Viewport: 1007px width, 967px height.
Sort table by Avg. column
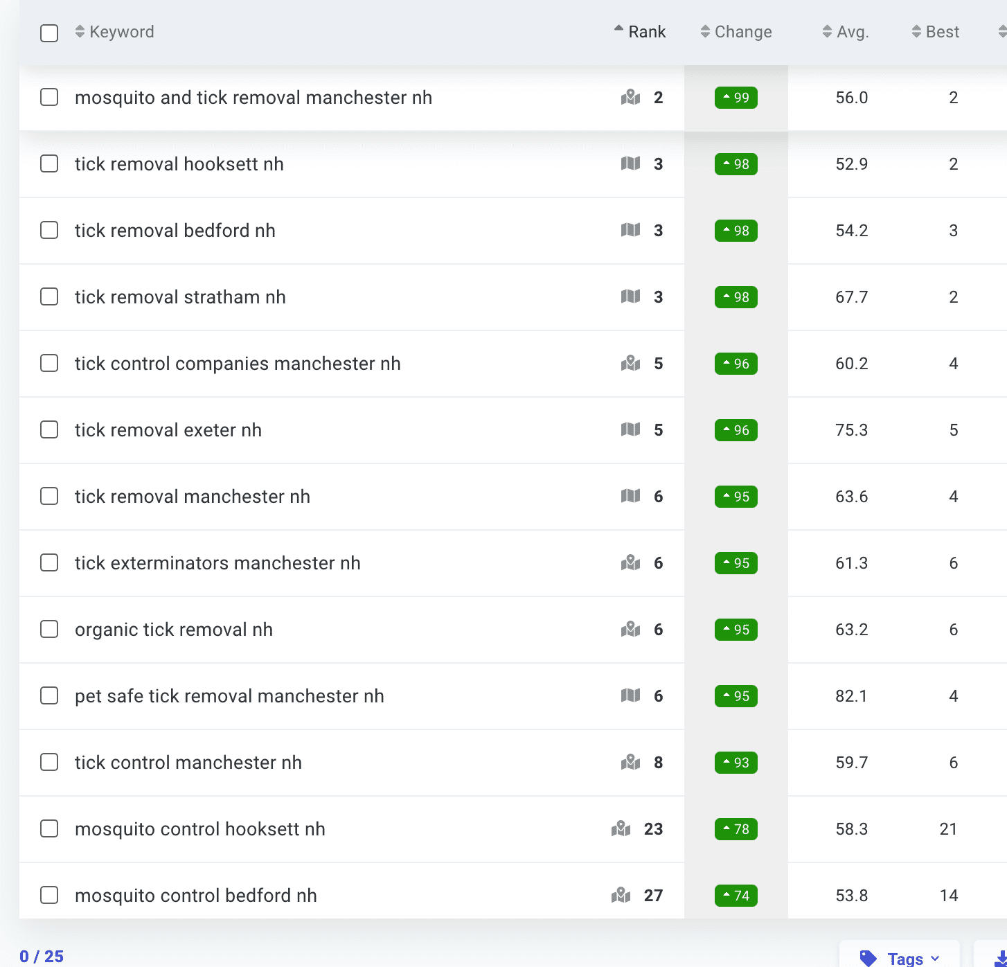point(846,32)
